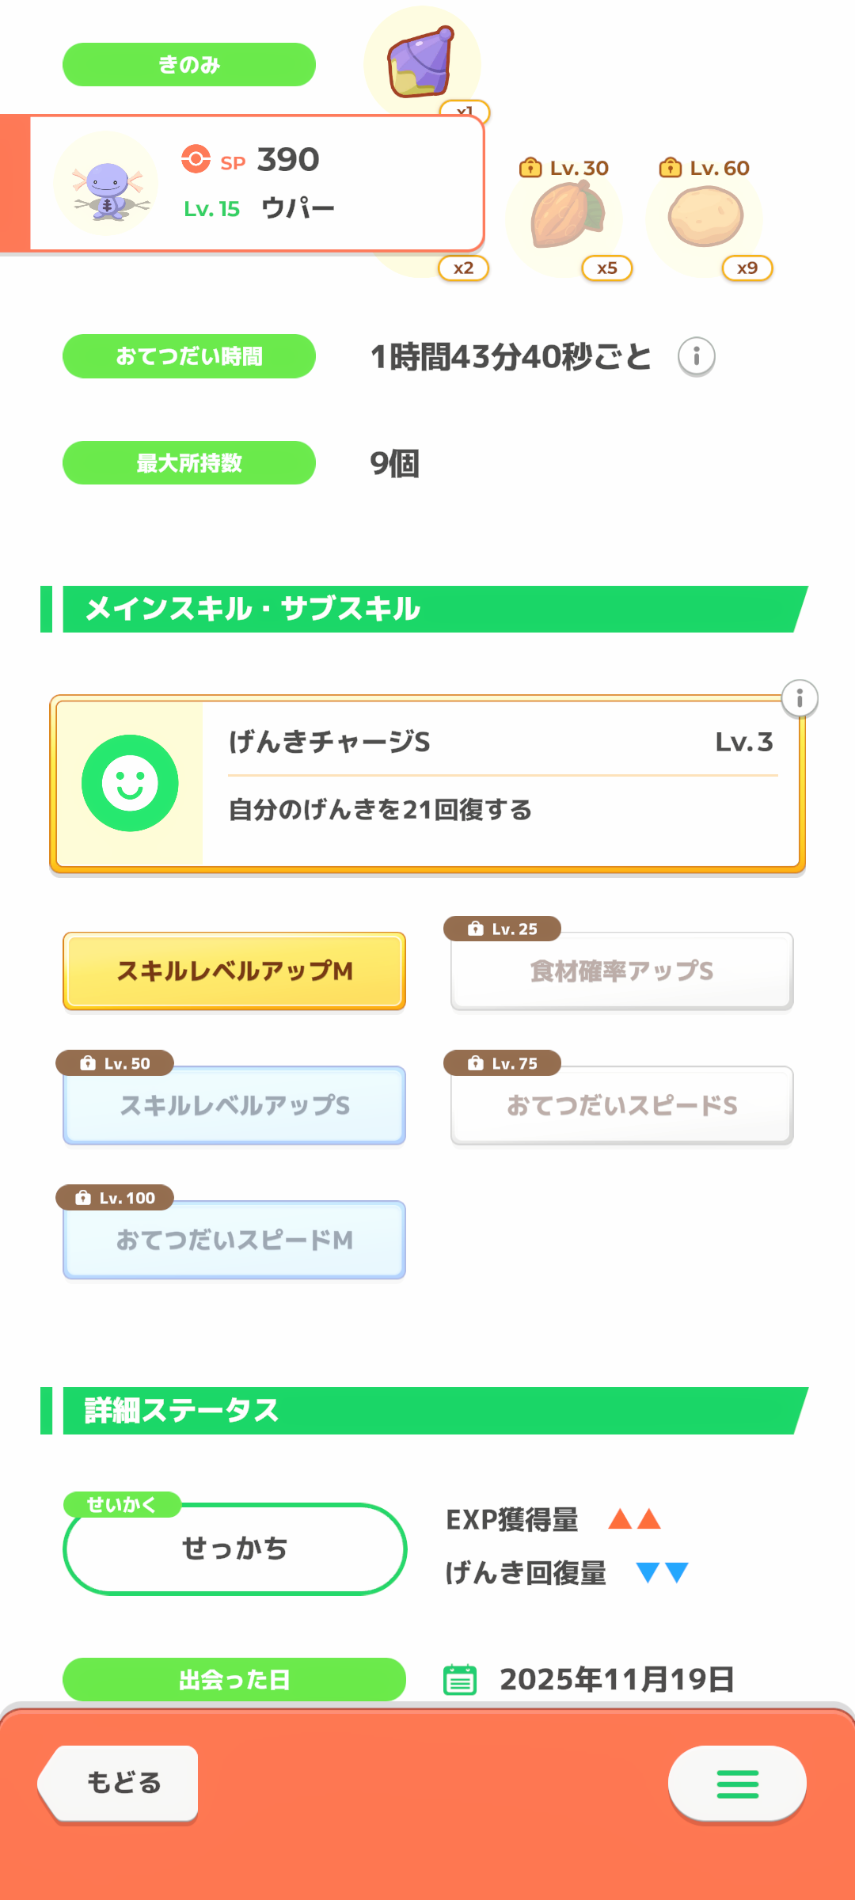Tap the せっかち nature box
The image size is (855, 1900).
click(x=234, y=1548)
